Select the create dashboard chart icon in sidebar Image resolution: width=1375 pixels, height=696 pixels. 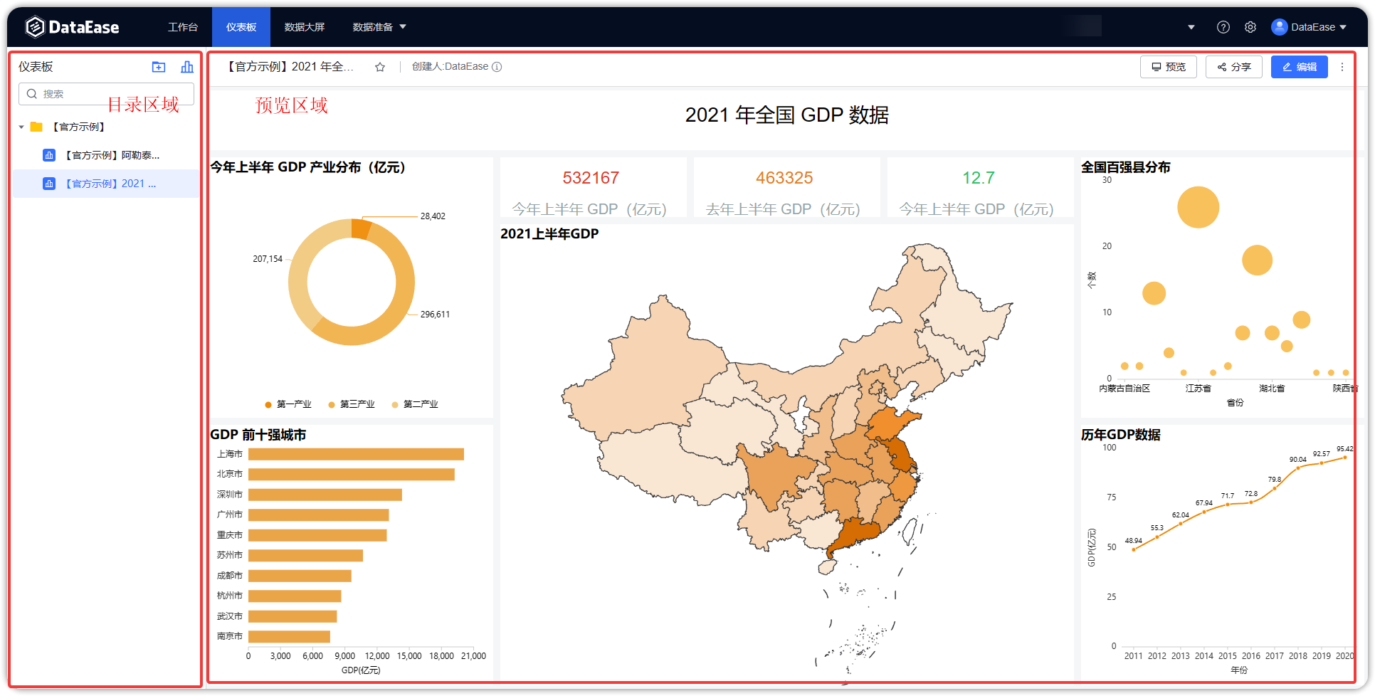coord(186,67)
